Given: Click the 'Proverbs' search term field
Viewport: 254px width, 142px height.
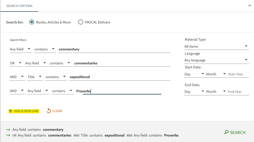Looking at the screenshot, I should tap(122, 91).
